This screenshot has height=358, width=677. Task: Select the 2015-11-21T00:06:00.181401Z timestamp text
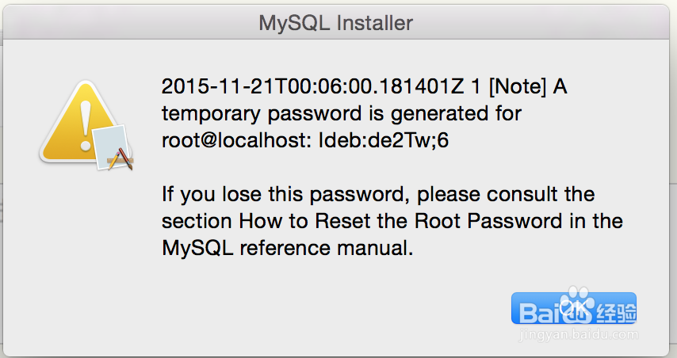312,86
